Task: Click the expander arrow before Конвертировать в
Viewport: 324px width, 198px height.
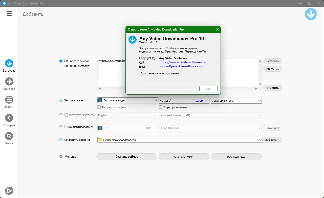Action: [x=61, y=127]
